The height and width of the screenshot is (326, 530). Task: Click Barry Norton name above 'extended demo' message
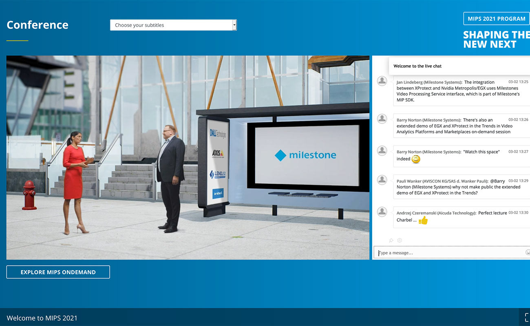tap(429, 120)
